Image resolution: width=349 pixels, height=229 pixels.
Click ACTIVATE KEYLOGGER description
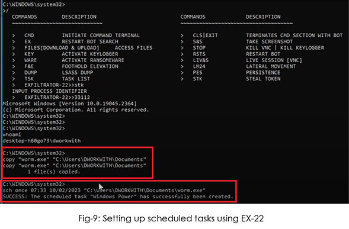pos(90,54)
